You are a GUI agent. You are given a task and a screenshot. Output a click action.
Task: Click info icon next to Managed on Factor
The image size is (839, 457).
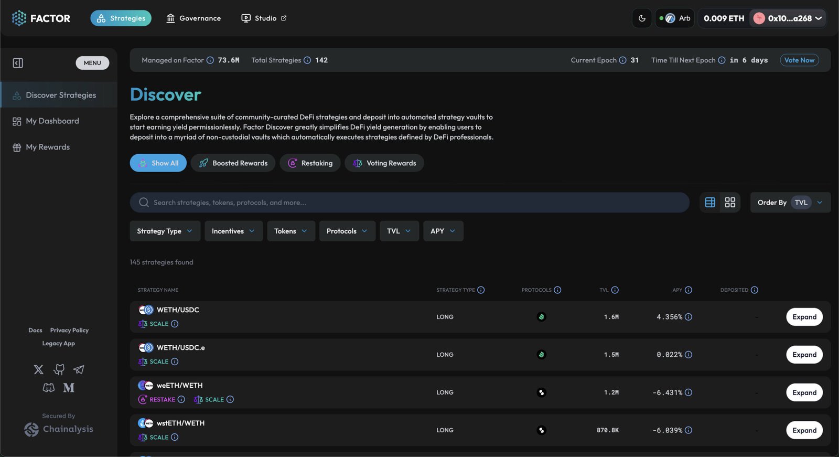[210, 60]
